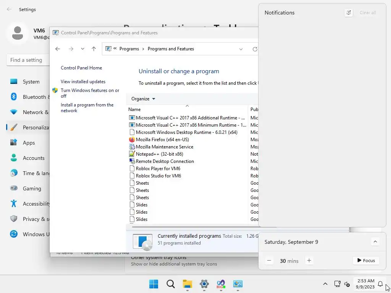Increase focus time with plus button
391x293 pixels.
(309, 261)
